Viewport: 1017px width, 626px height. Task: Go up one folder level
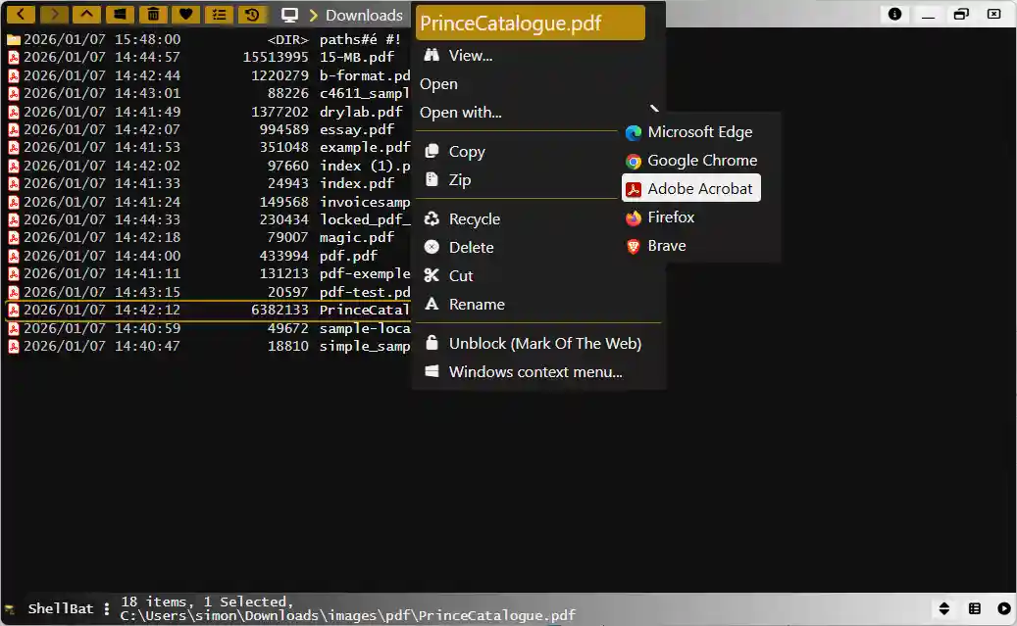point(86,15)
